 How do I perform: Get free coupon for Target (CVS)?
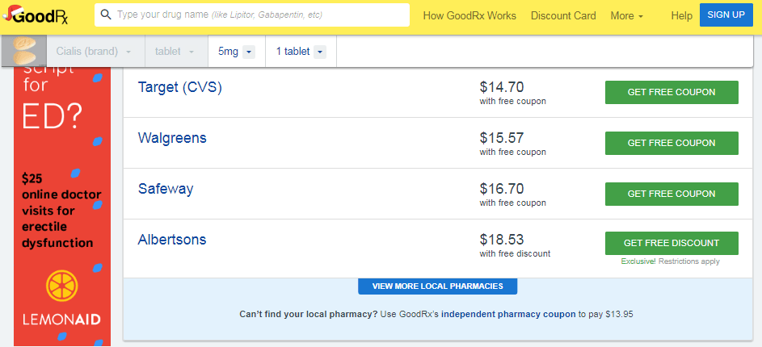[671, 92]
